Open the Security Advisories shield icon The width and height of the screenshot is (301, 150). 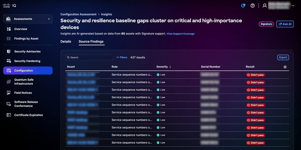pyautogui.click(x=9, y=52)
